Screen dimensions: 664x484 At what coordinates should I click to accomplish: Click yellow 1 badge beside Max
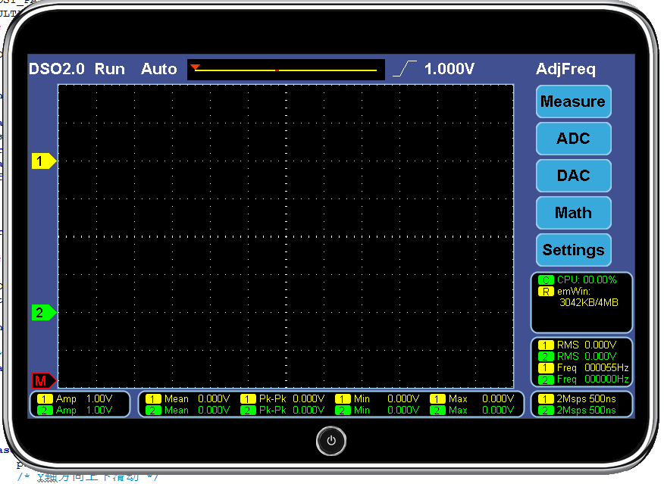437,399
